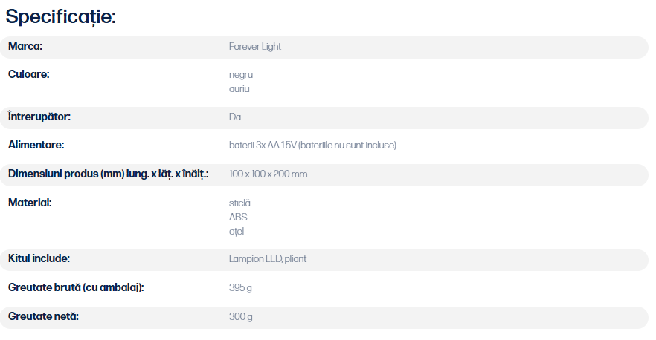The height and width of the screenshot is (340, 656).
Task: Select the Marca label
Action: [25, 46]
